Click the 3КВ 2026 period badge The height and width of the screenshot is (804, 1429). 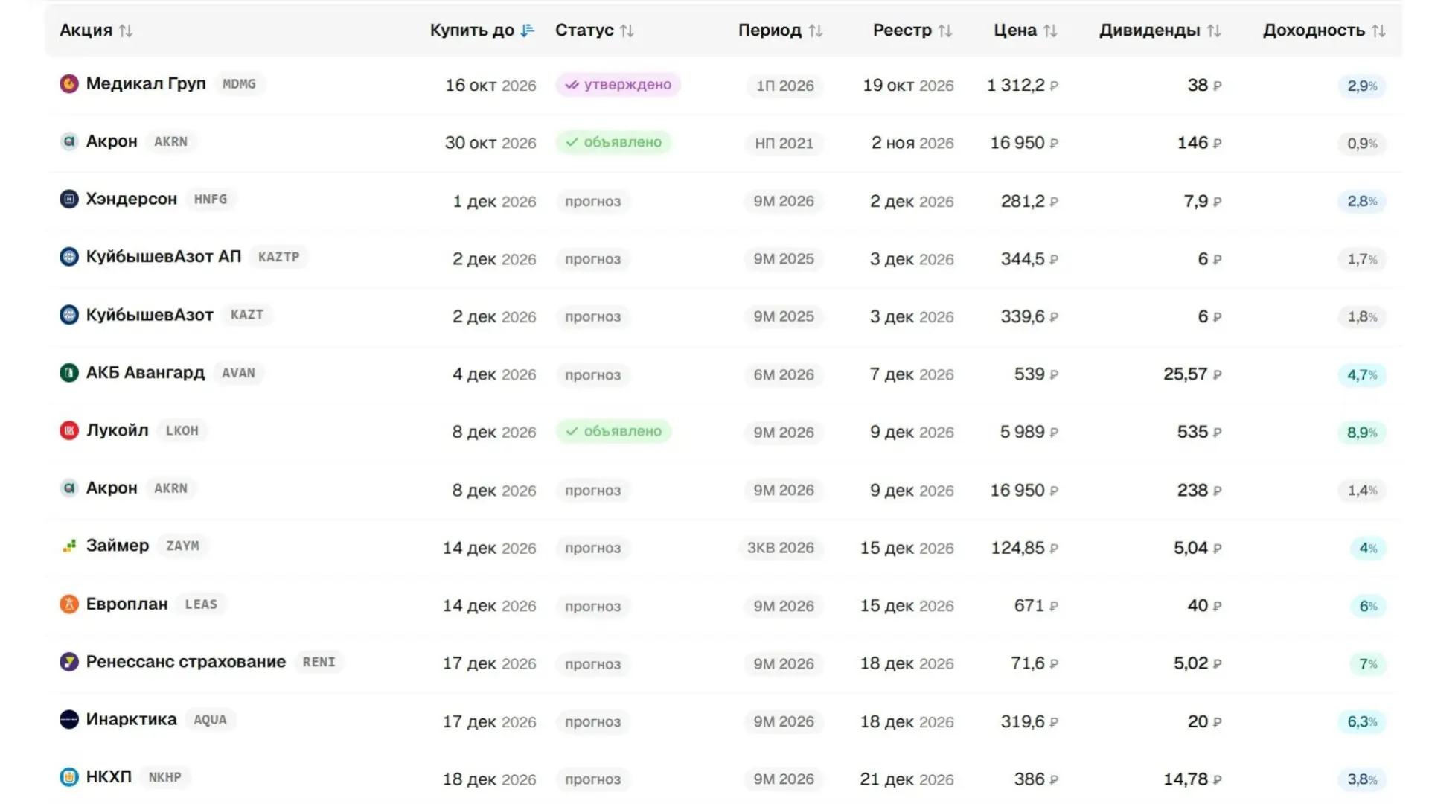[x=781, y=548]
